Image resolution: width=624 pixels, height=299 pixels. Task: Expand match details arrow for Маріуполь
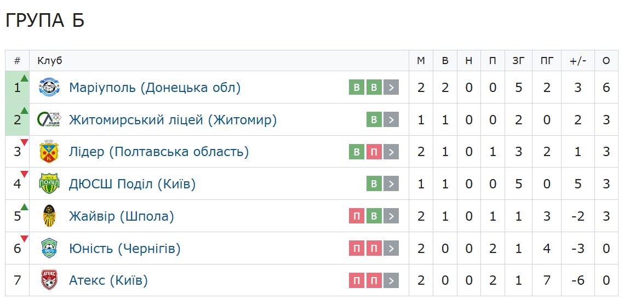pyautogui.click(x=391, y=87)
